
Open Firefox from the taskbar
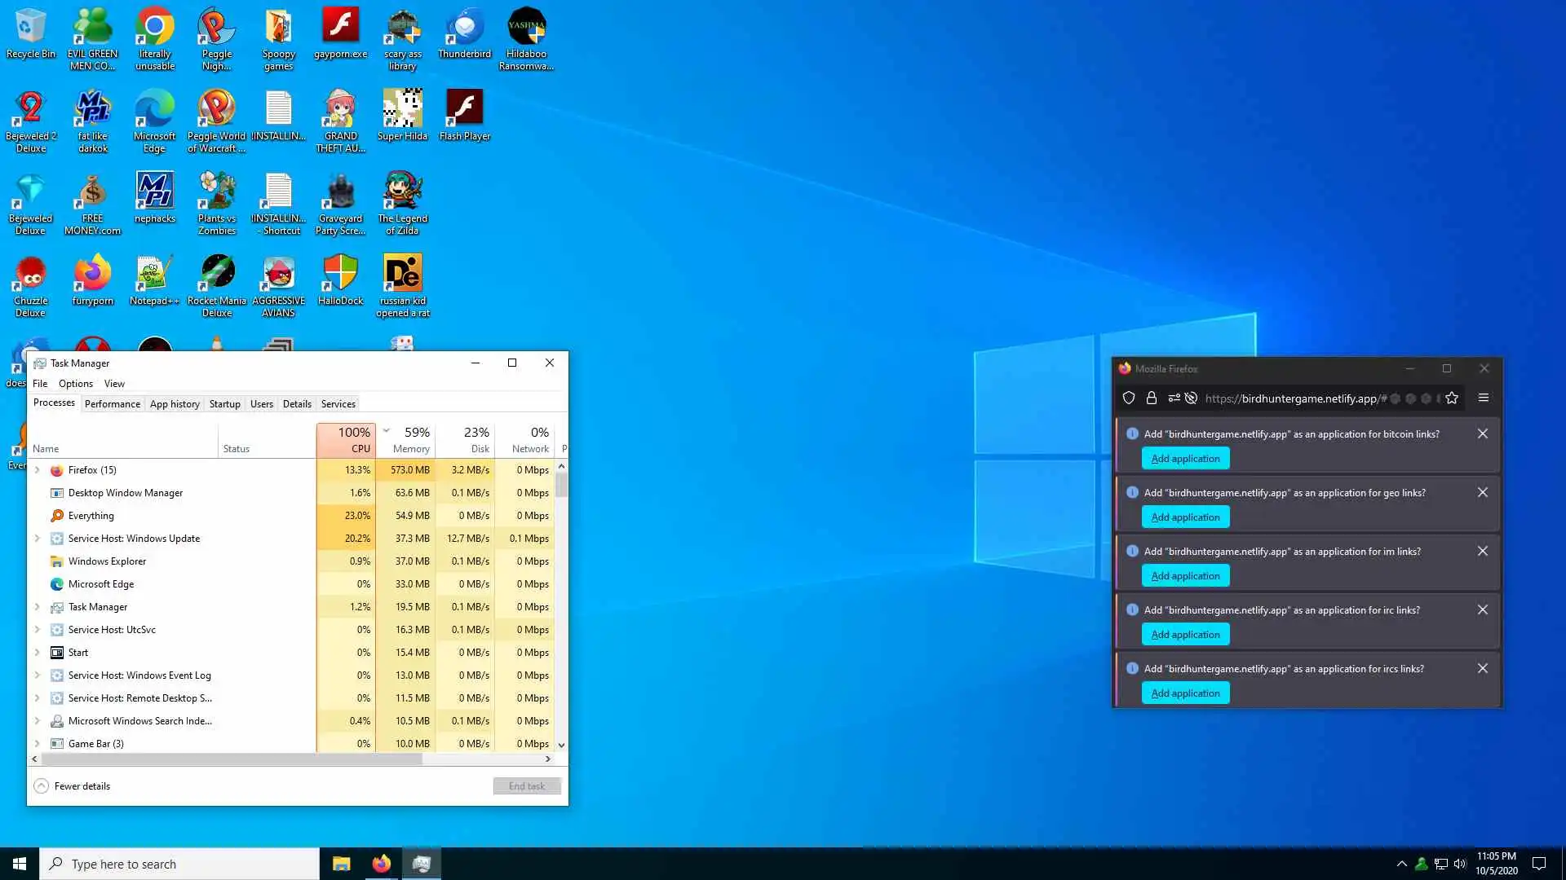pyautogui.click(x=381, y=864)
